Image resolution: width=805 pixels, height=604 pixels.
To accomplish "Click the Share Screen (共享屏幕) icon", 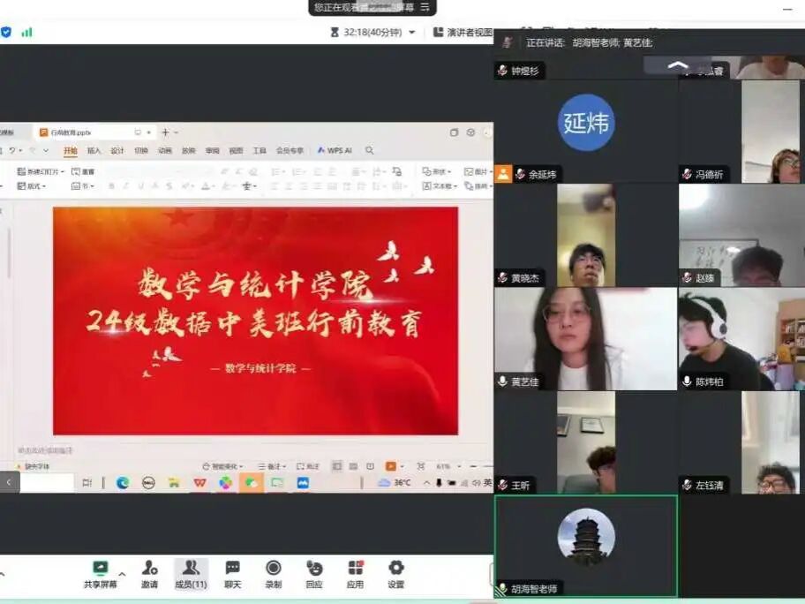I will click(x=100, y=569).
